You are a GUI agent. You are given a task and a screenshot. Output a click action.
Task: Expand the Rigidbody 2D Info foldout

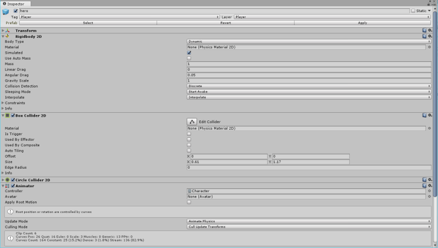(3, 108)
